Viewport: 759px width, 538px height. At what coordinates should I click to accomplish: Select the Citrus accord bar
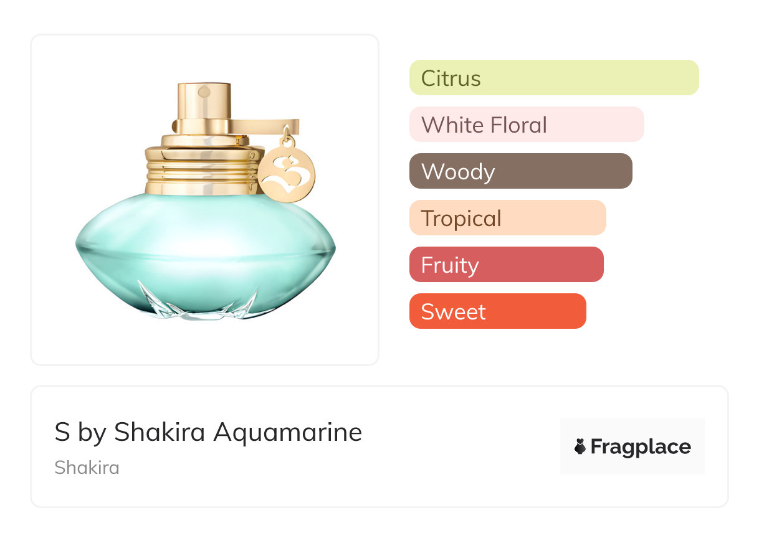tap(553, 78)
